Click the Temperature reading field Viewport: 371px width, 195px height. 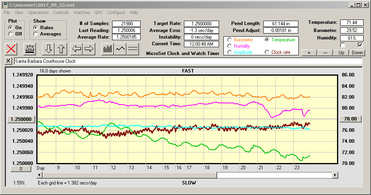[x=351, y=23]
